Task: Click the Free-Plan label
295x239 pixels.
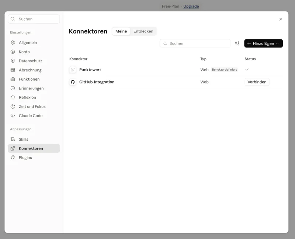Action: click(x=170, y=6)
